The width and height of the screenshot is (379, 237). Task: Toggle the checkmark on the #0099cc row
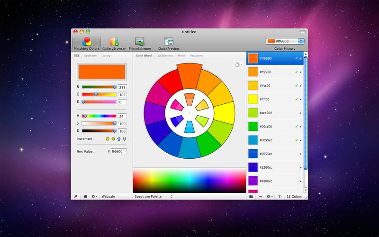(x=296, y=140)
